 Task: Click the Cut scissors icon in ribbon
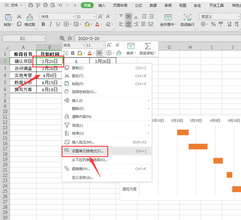(19, 16)
